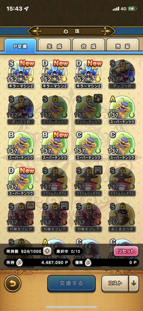Image resolution: width=143 pixels, height=311 pixels.
Task: Open the コスト sort selector
Action: coord(115,283)
